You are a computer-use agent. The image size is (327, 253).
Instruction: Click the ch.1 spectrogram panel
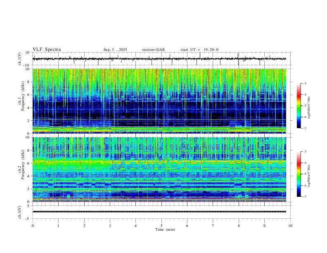(159, 101)
